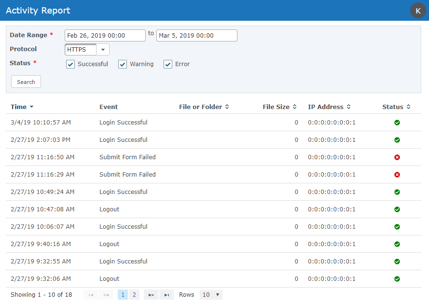Uncheck the Successful status checkbox
The width and height of the screenshot is (429, 304).
coord(70,64)
